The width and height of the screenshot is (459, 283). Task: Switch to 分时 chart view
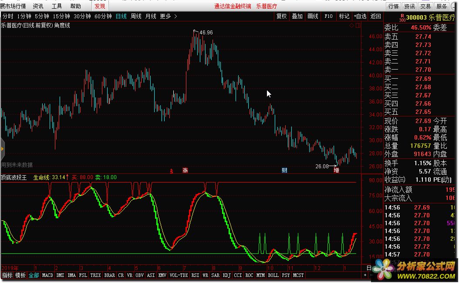click(8, 17)
